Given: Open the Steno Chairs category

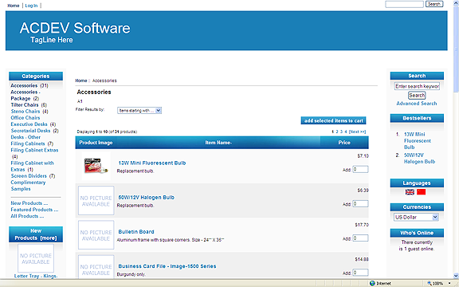Looking at the screenshot, I should point(25,112).
